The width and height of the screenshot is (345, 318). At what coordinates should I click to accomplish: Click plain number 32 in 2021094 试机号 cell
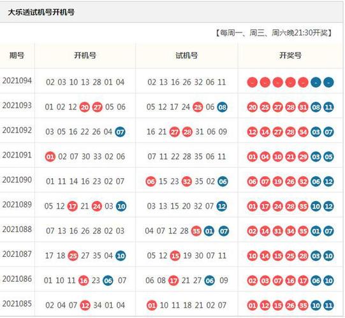tap(198, 82)
